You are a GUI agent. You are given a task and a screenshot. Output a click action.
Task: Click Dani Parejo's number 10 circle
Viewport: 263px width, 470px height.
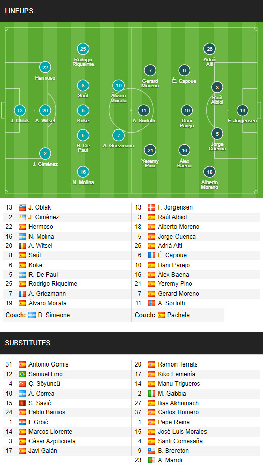tap(187, 110)
